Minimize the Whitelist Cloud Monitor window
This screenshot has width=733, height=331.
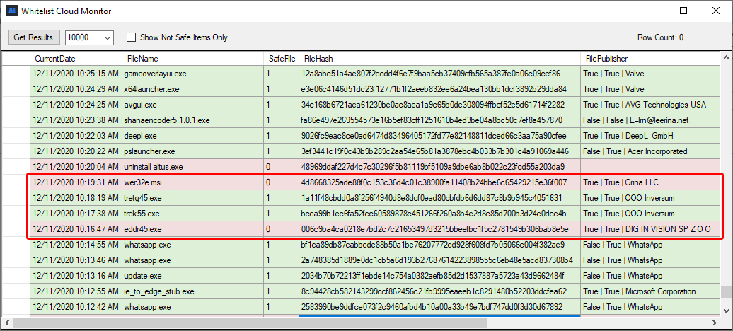[651, 11]
